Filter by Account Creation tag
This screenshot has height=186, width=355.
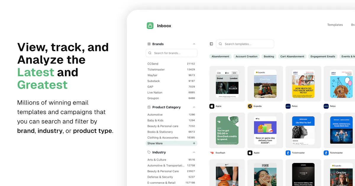(x=246, y=56)
